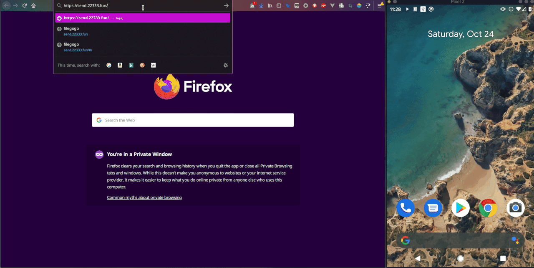Open the Firefox library icon in the toolbar
Screen dimensions: 534x268
(271, 5)
